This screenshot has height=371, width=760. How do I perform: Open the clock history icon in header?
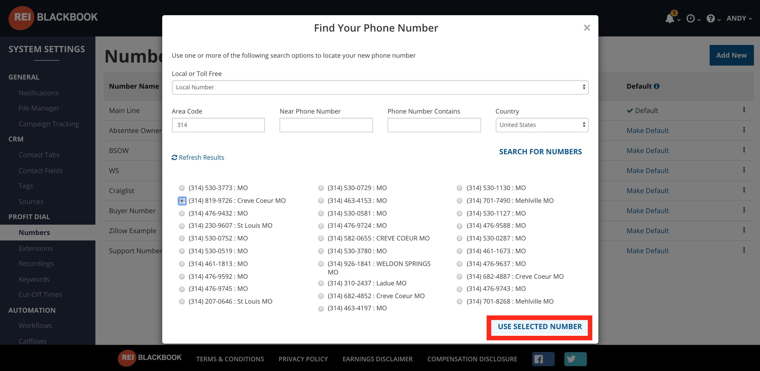[691, 19]
